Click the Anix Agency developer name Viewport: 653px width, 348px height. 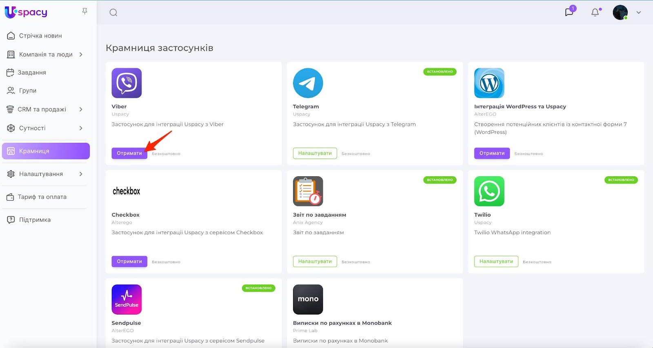(308, 223)
